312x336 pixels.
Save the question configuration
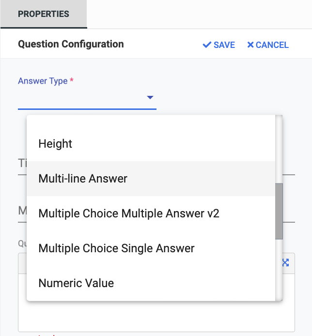tap(219, 45)
